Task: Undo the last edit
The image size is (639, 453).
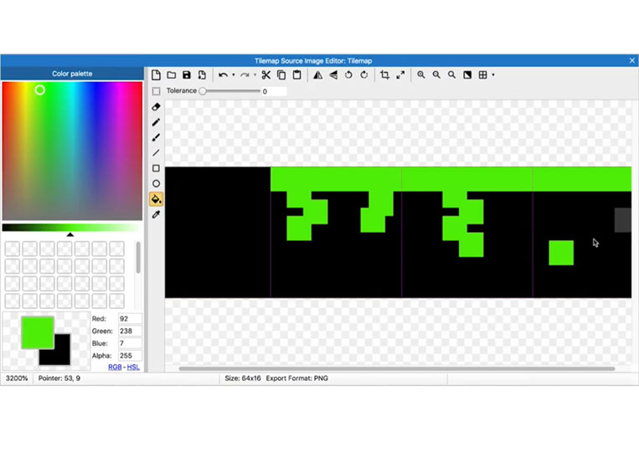Action: click(x=223, y=75)
